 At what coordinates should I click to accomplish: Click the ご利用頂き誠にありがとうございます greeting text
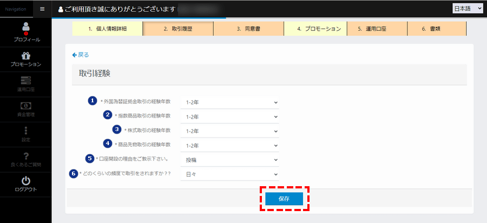click(121, 9)
